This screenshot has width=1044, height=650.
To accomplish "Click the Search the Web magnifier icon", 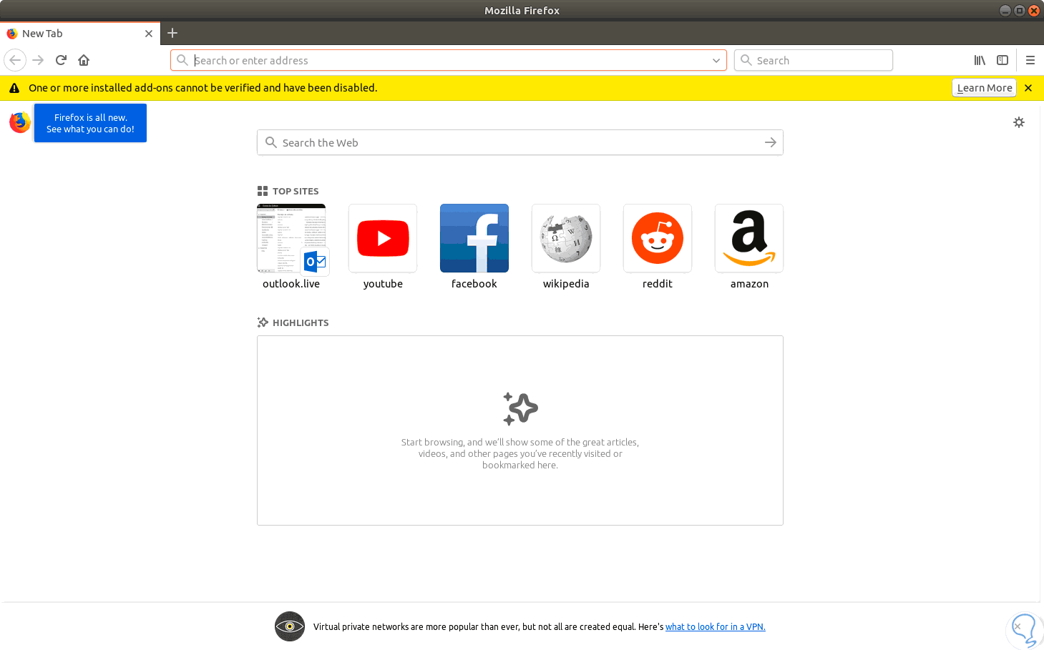I will point(271,142).
